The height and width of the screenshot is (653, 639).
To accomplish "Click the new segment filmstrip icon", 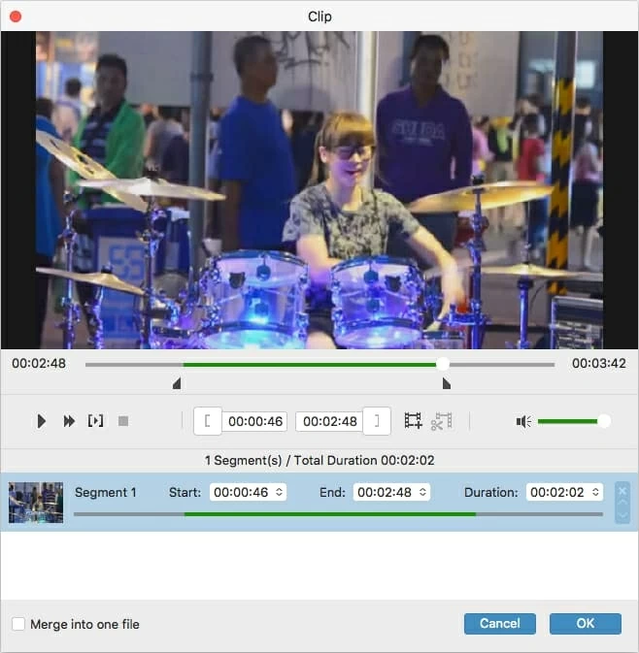I will click(413, 421).
